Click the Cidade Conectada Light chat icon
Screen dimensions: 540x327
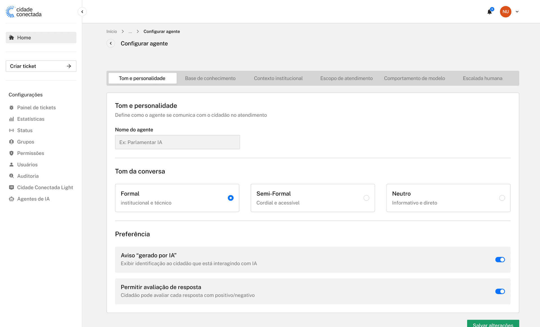coord(12,187)
